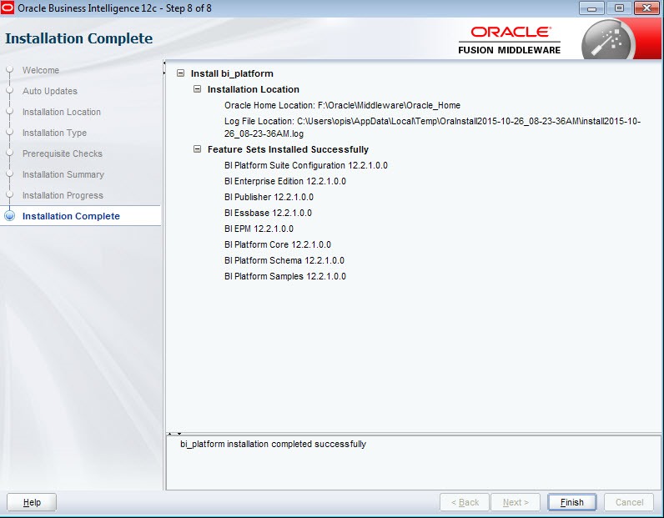Select the Installation Location step in sidebar

[x=62, y=112]
